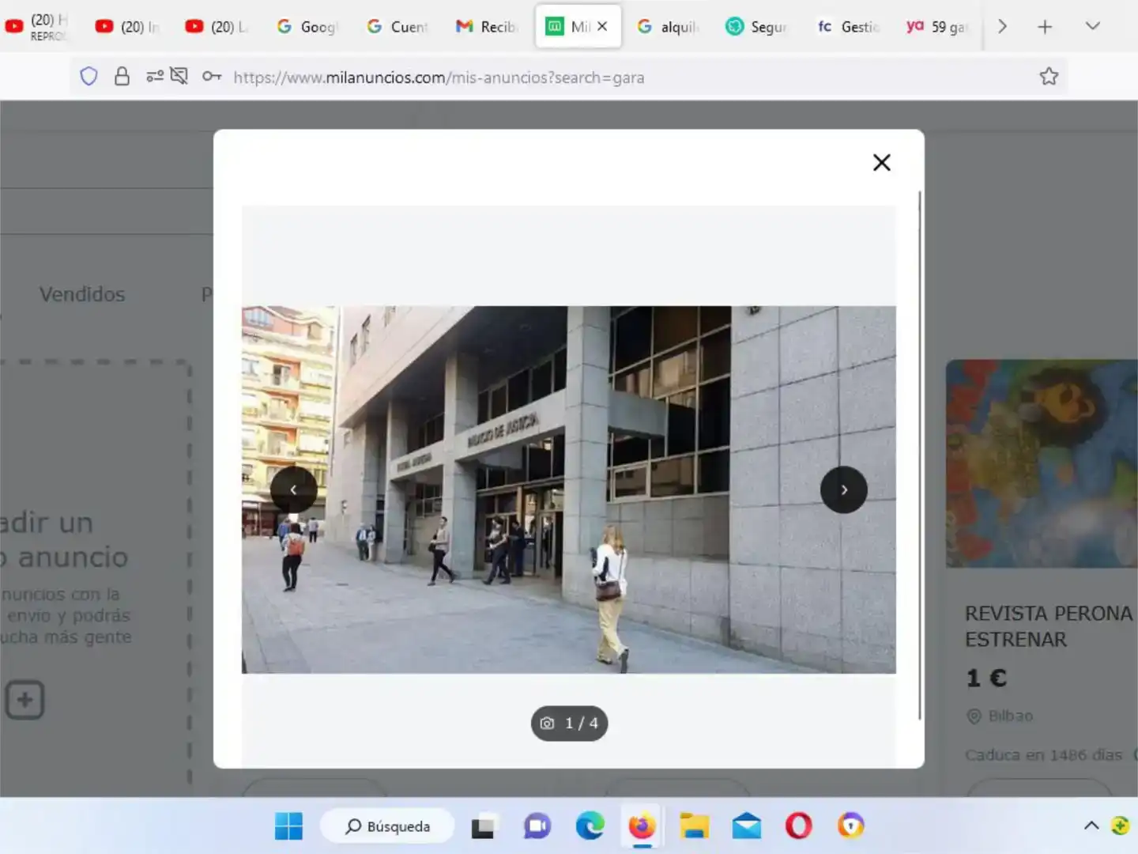Bookmark this page with the star icon
This screenshot has width=1138, height=854.
point(1049,77)
